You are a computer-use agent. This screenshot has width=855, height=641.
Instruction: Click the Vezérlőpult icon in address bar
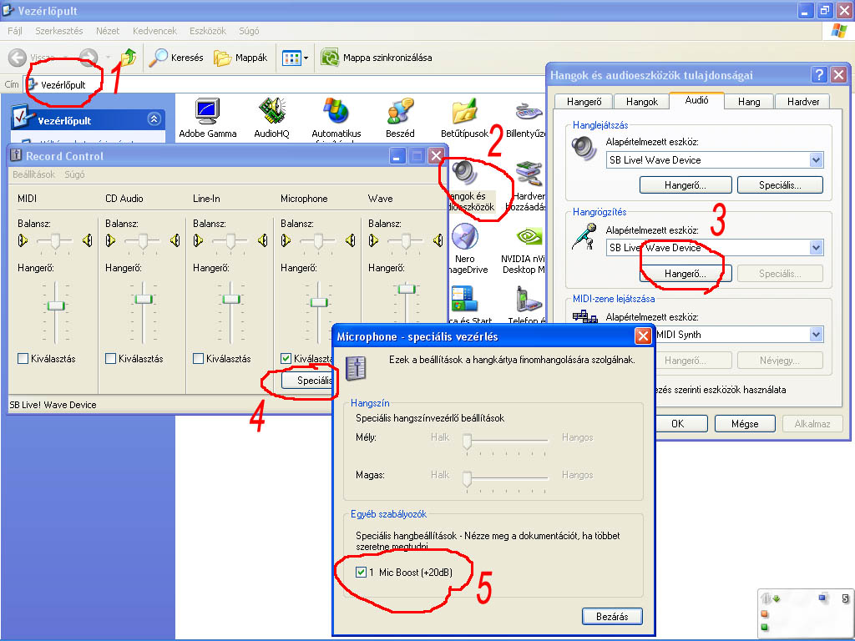tap(33, 84)
